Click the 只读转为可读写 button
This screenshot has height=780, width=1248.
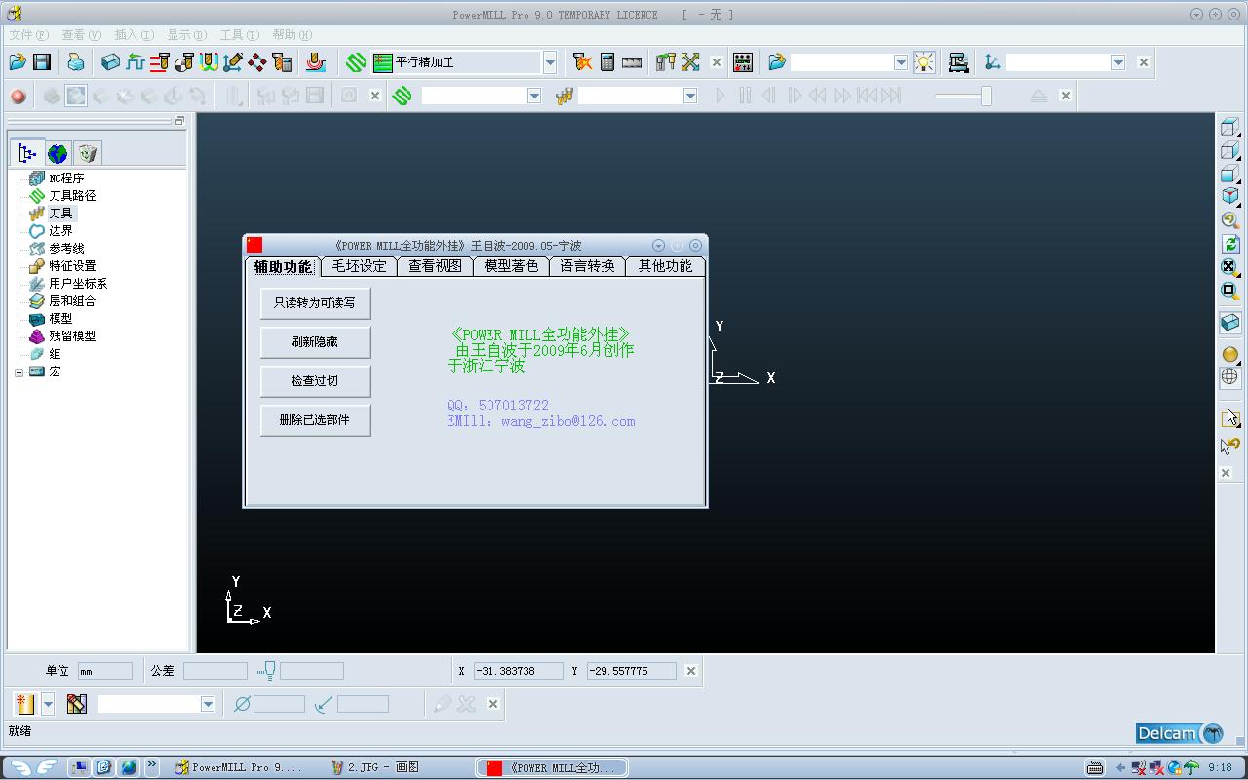[x=315, y=303]
